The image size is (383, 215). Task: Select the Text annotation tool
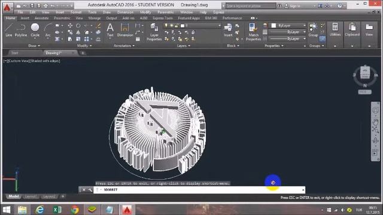[110, 30]
